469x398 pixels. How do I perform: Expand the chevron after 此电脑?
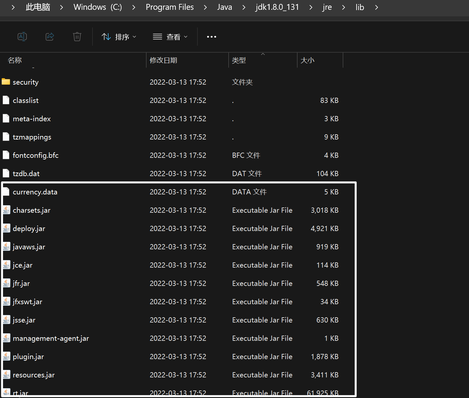(61, 7)
